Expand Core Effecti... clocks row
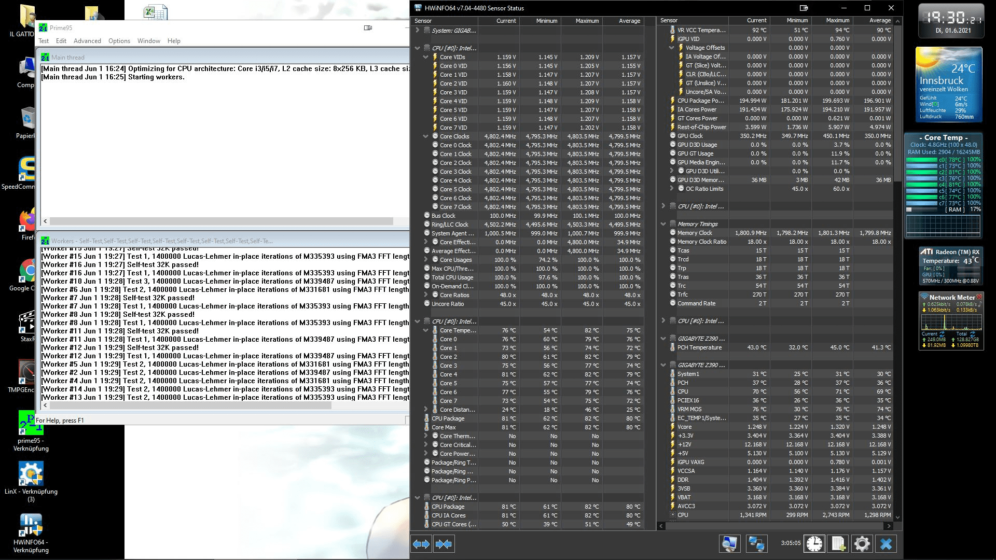996x560 pixels. [426, 242]
